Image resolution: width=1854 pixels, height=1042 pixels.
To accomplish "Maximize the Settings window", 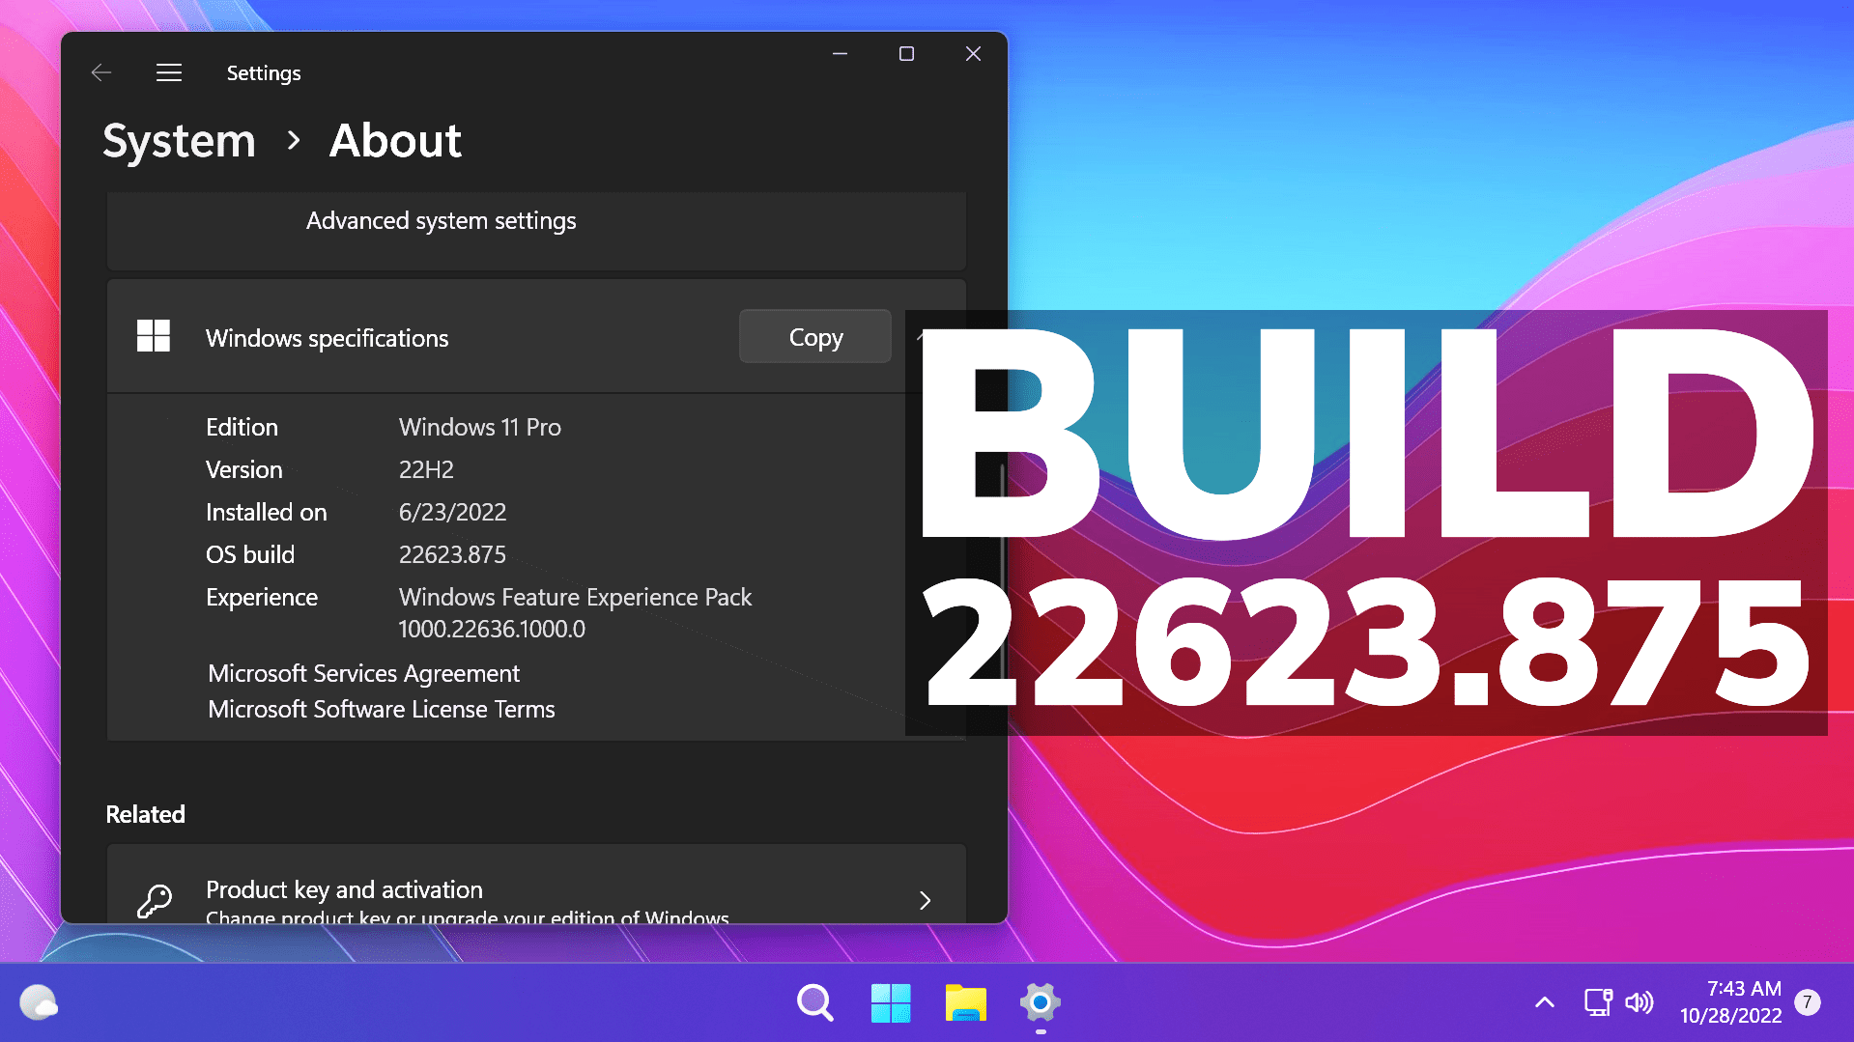I will pos(906,54).
